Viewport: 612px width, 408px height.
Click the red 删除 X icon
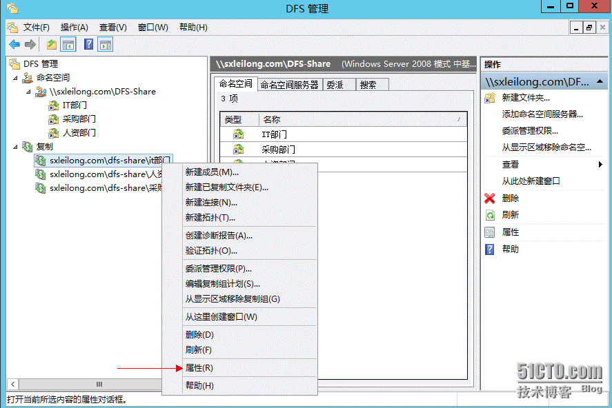[490, 198]
